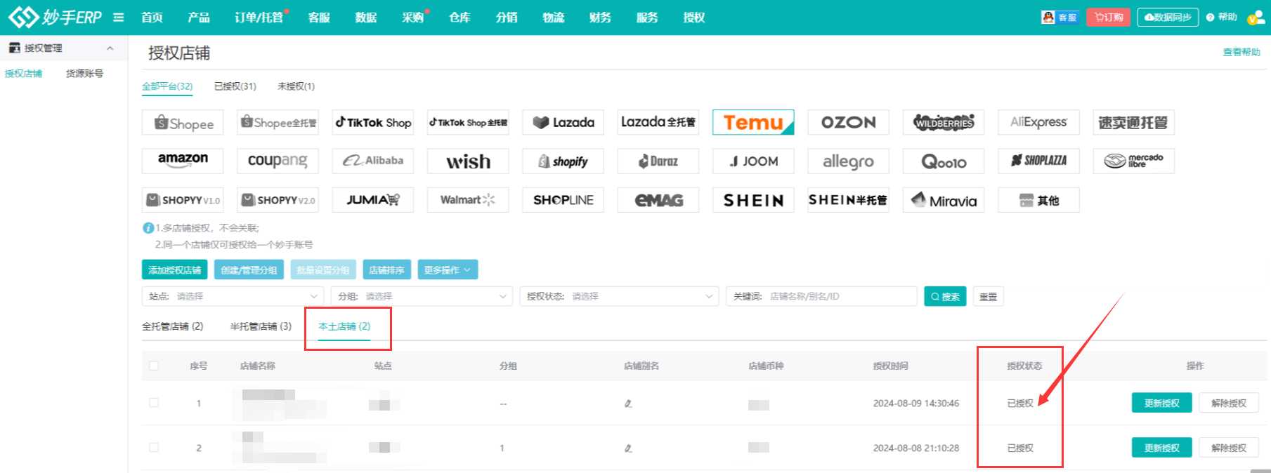
Task: Switch to the 已授权(31) tab
Action: tap(235, 86)
